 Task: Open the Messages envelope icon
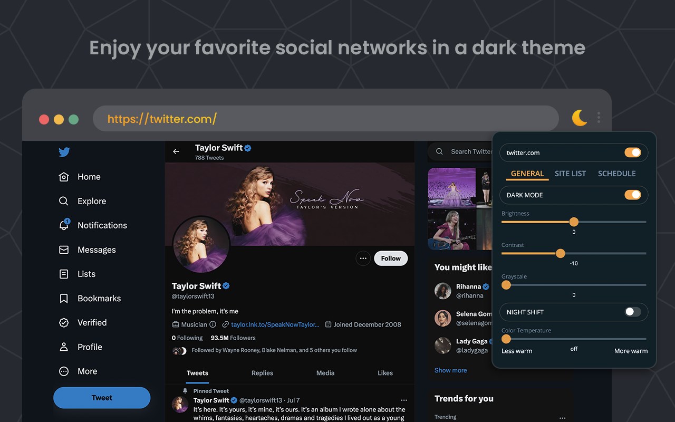point(64,250)
